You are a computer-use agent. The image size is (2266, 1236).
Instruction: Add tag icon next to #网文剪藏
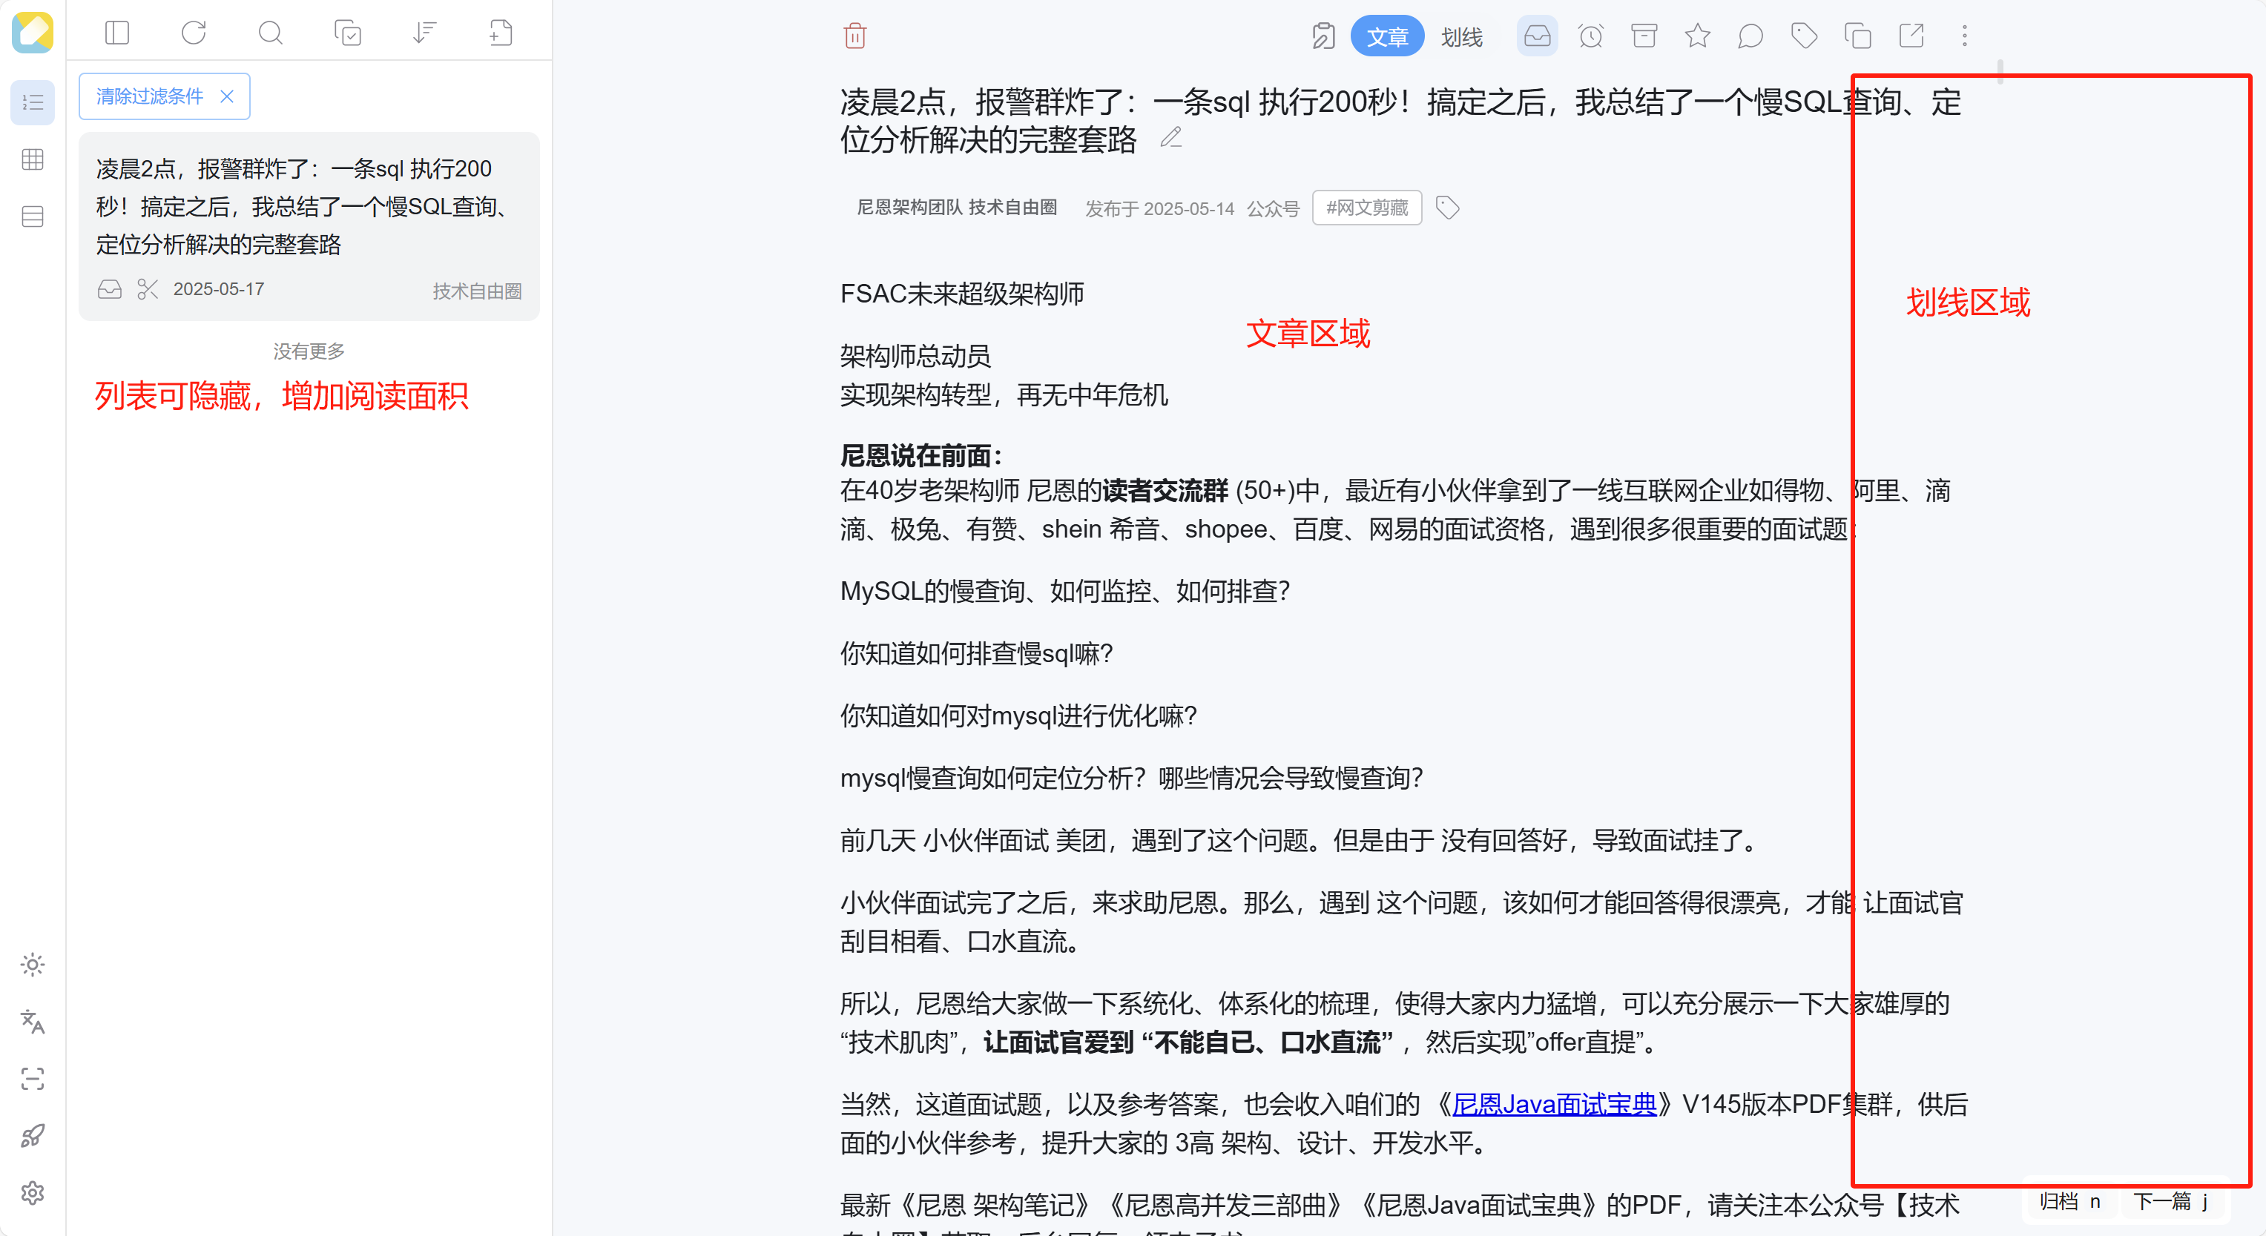[x=1447, y=208]
